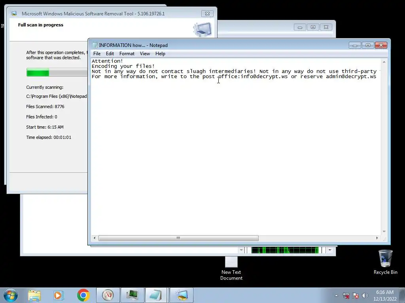Minimize the Notepad window
This screenshot has width=405, height=303.
pos(355,45)
